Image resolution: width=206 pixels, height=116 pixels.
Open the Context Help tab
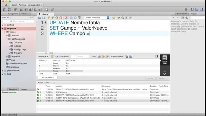coord(182,14)
